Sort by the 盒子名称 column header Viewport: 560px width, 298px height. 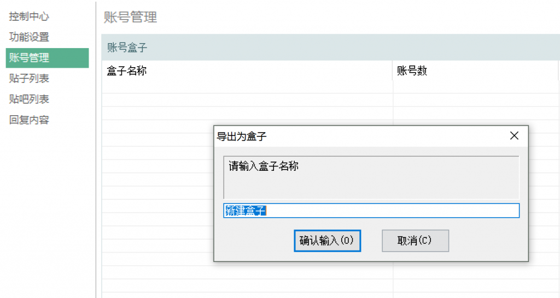click(x=127, y=71)
